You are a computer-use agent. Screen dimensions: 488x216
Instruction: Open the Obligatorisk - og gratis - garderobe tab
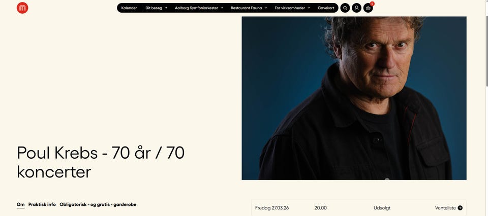click(x=98, y=204)
